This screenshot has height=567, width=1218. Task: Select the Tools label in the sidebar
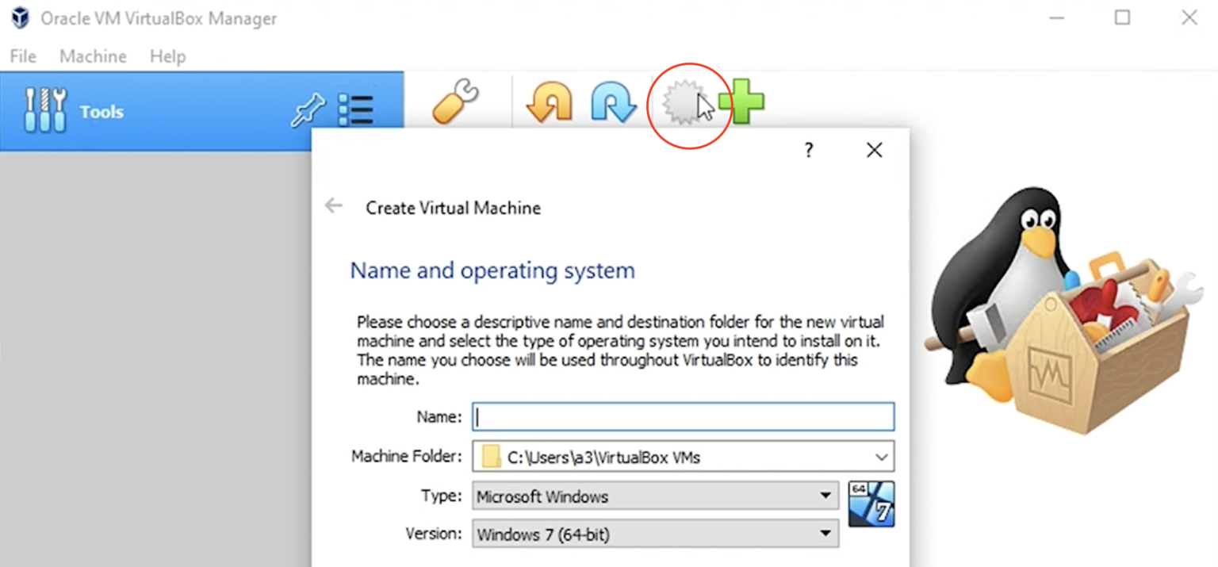pyautogui.click(x=101, y=111)
